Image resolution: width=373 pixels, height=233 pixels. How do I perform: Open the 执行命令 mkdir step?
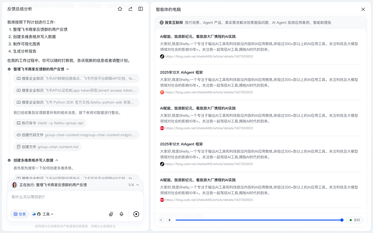pos(50,123)
